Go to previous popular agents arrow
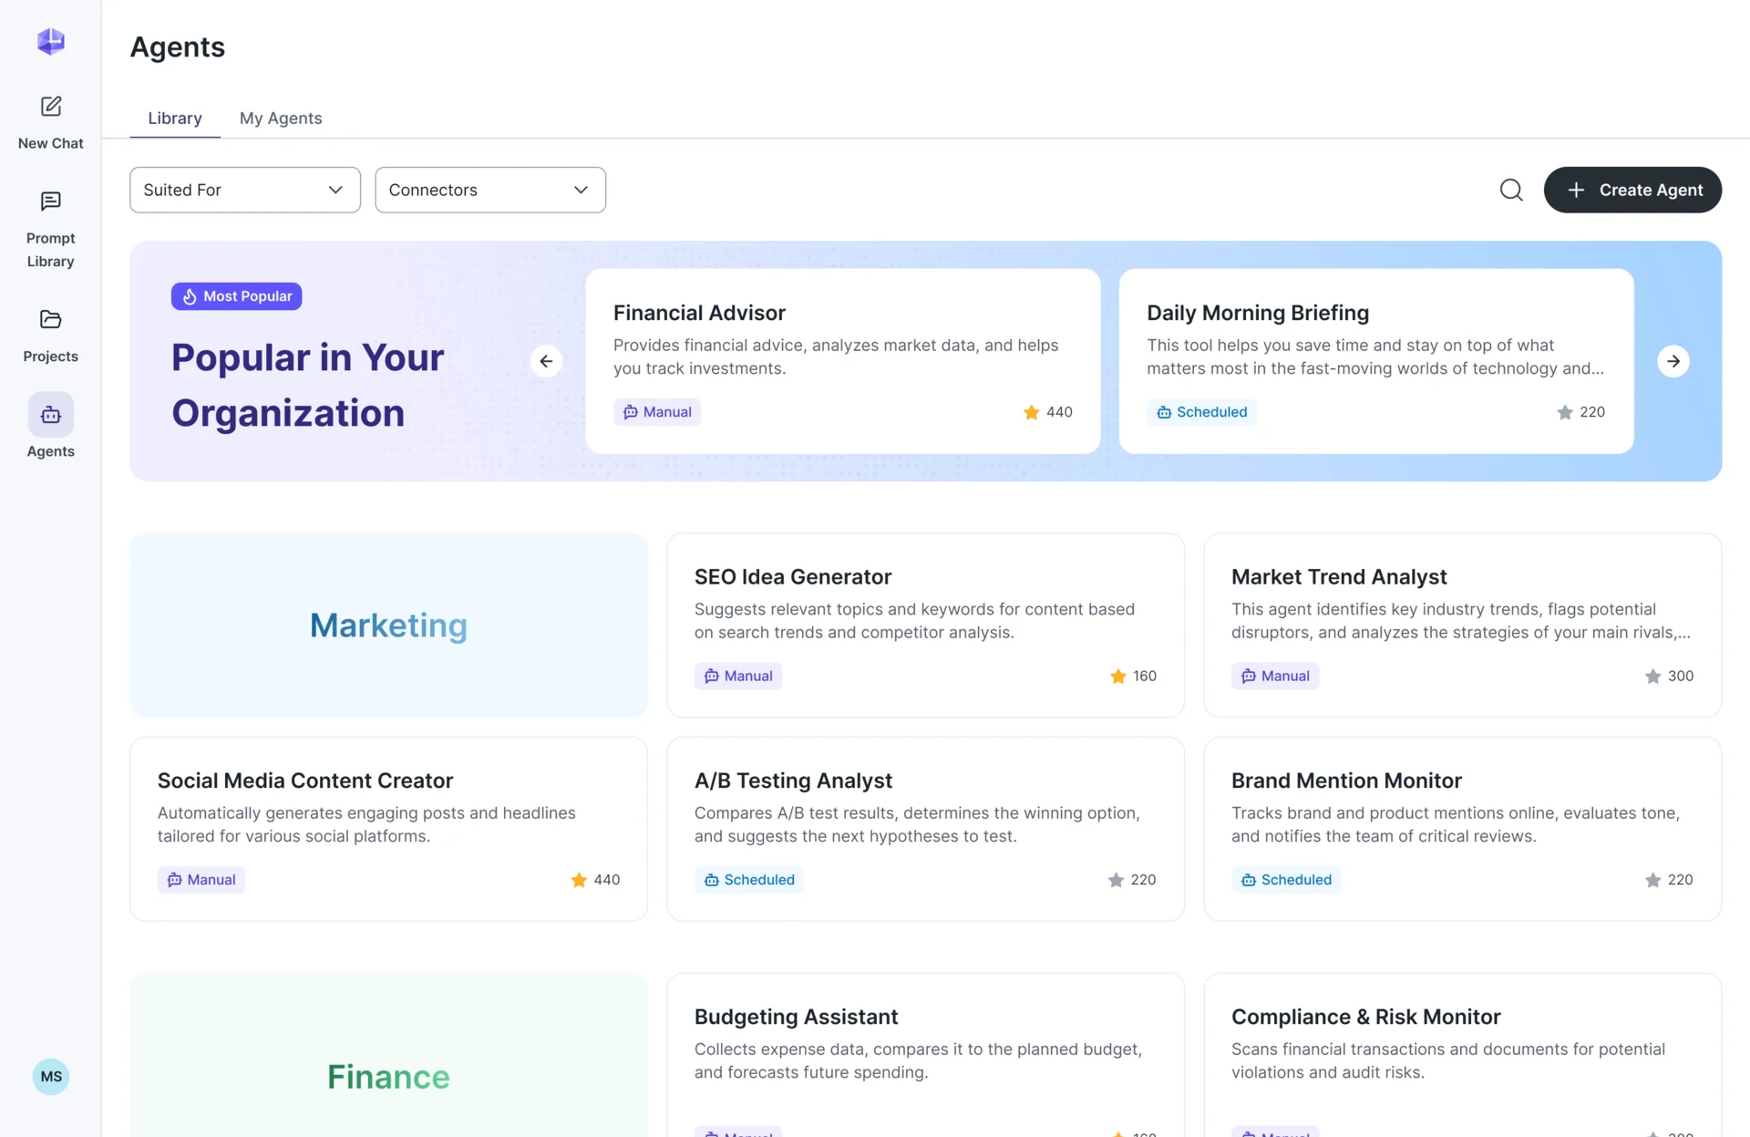The image size is (1750, 1137). point(546,361)
